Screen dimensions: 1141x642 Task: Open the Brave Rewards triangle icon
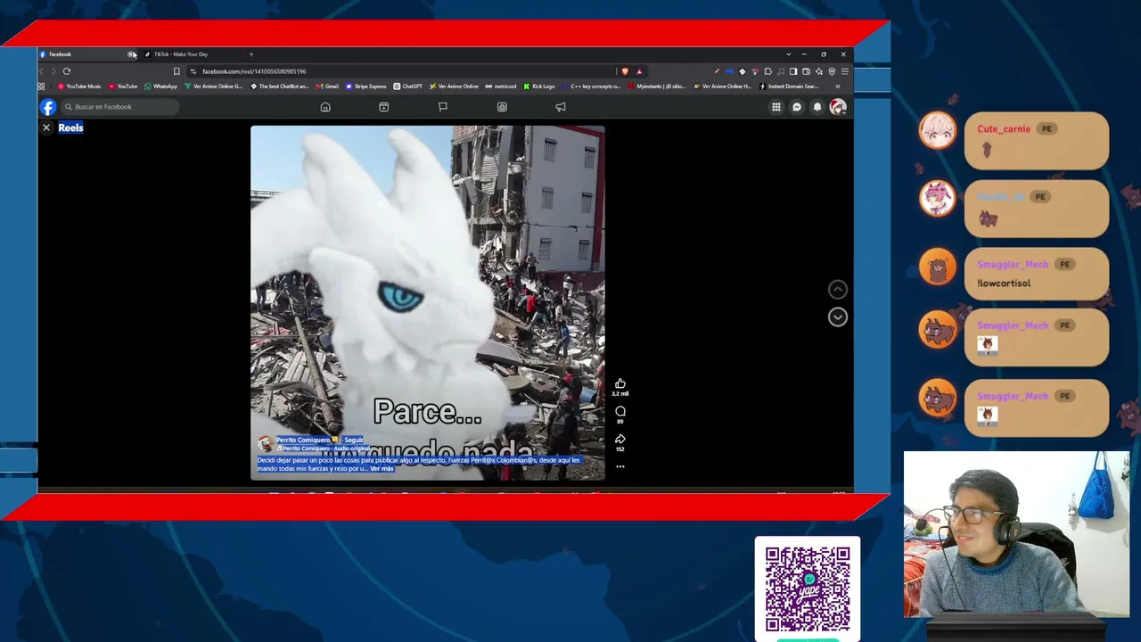pos(638,71)
